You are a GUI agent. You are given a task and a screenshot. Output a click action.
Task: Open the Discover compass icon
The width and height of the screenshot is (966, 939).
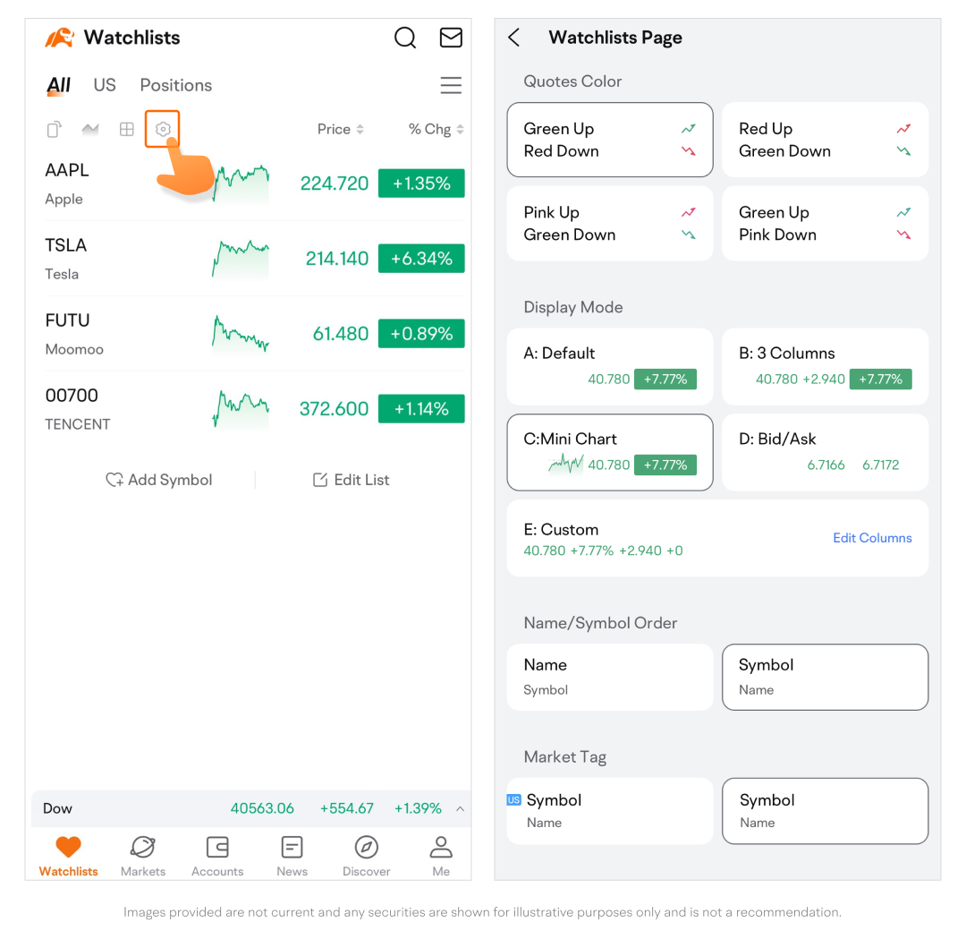pyautogui.click(x=366, y=856)
